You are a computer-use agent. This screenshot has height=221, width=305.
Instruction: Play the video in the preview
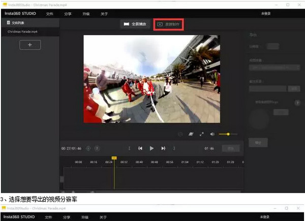151,148
